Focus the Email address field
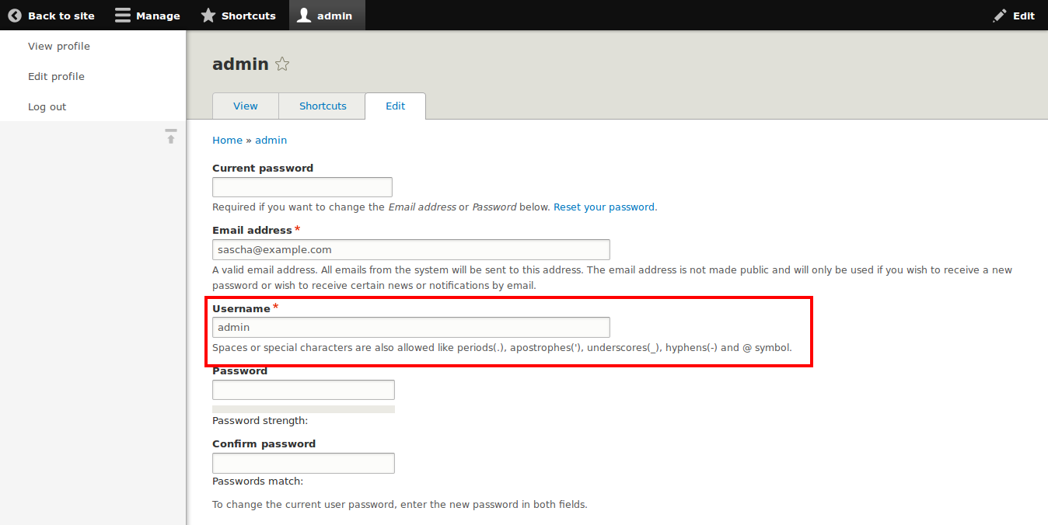This screenshot has width=1048, height=525. tap(410, 249)
